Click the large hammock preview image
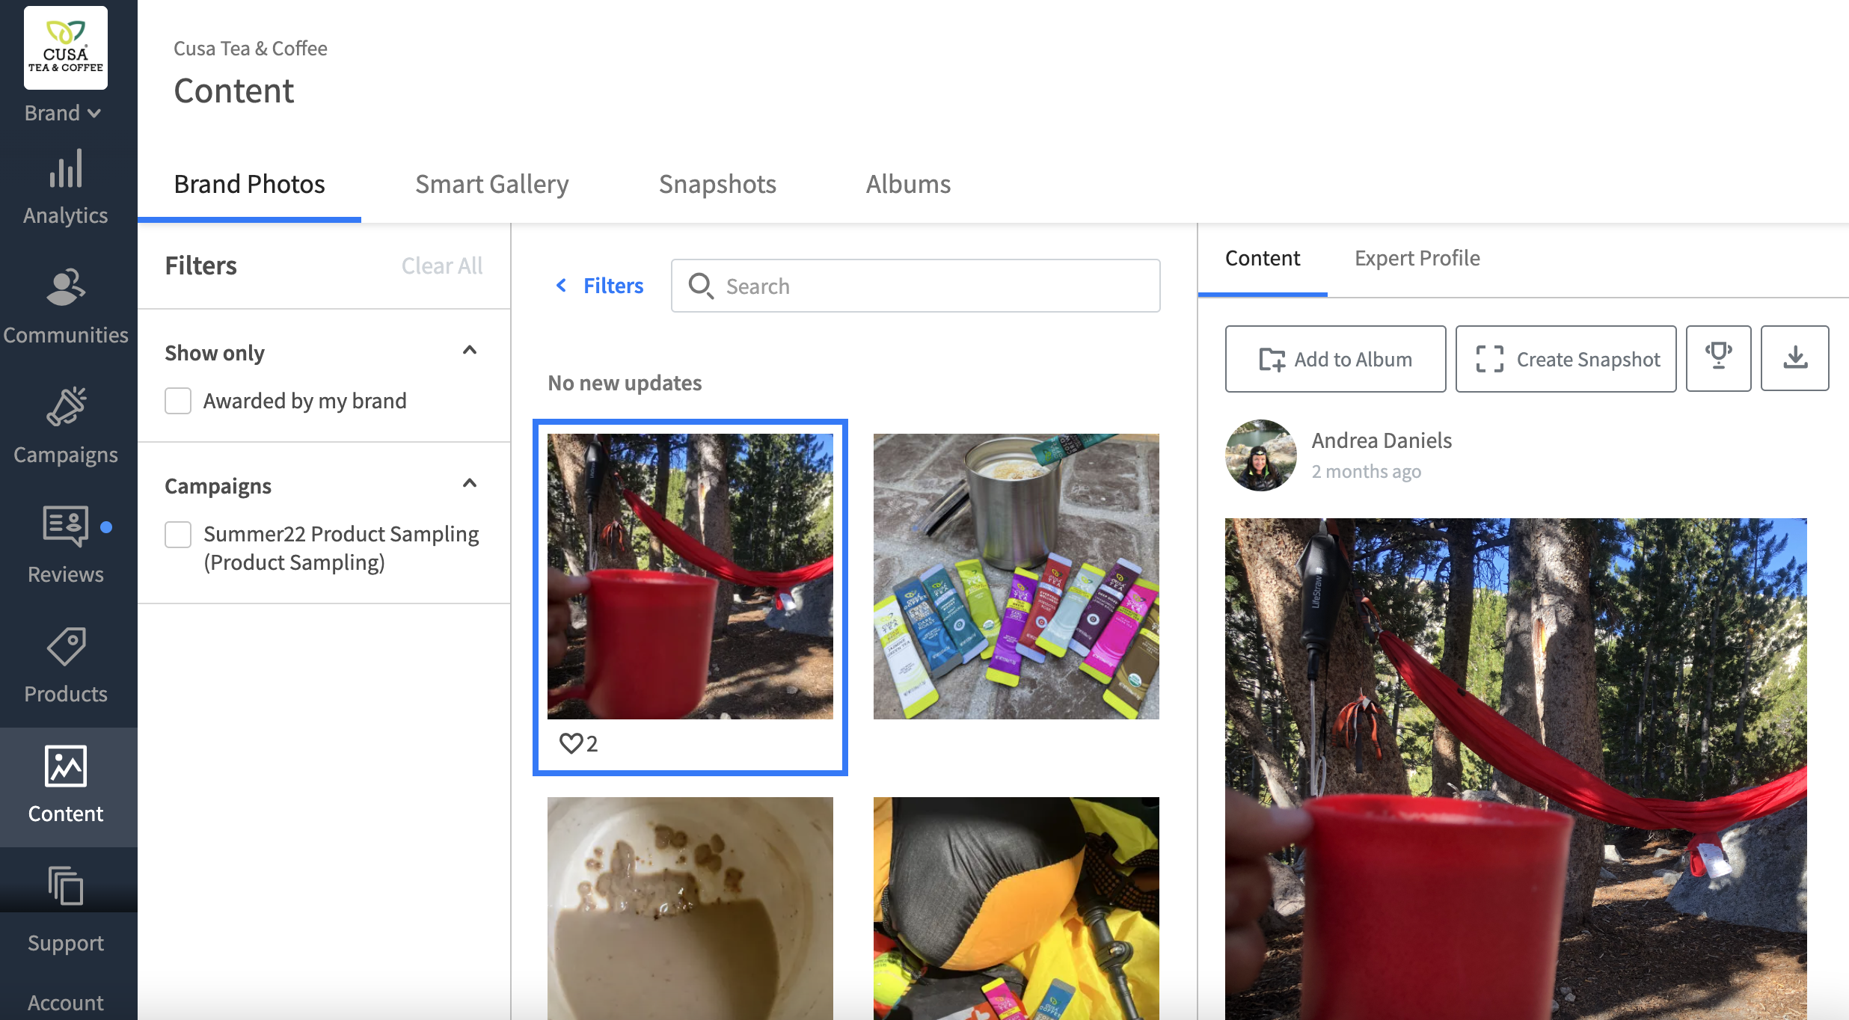This screenshot has height=1020, width=1849. [x=1515, y=769]
